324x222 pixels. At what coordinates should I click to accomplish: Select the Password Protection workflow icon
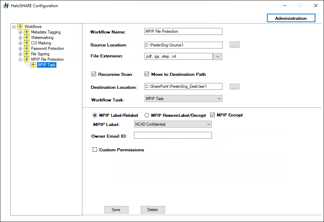click(27, 48)
